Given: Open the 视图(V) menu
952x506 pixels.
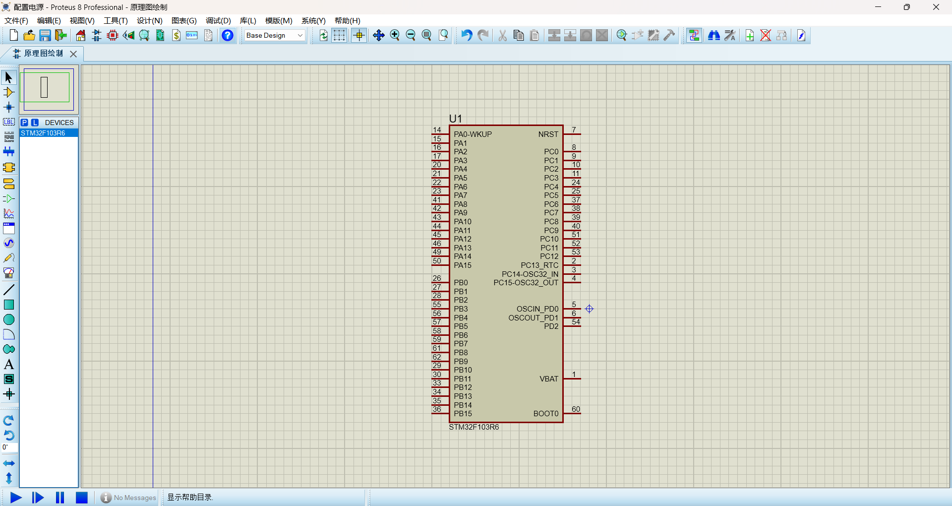Looking at the screenshot, I should 82,20.
